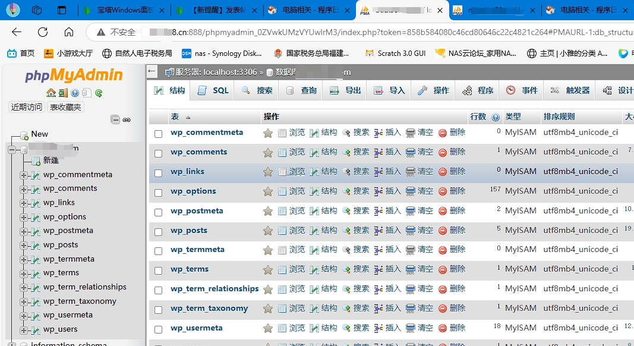This screenshot has width=634, height=346.
Task: Check the wp_options checkbox
Action: [x=159, y=193]
